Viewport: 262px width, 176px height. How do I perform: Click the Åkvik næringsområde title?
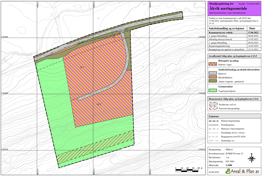(228, 8)
